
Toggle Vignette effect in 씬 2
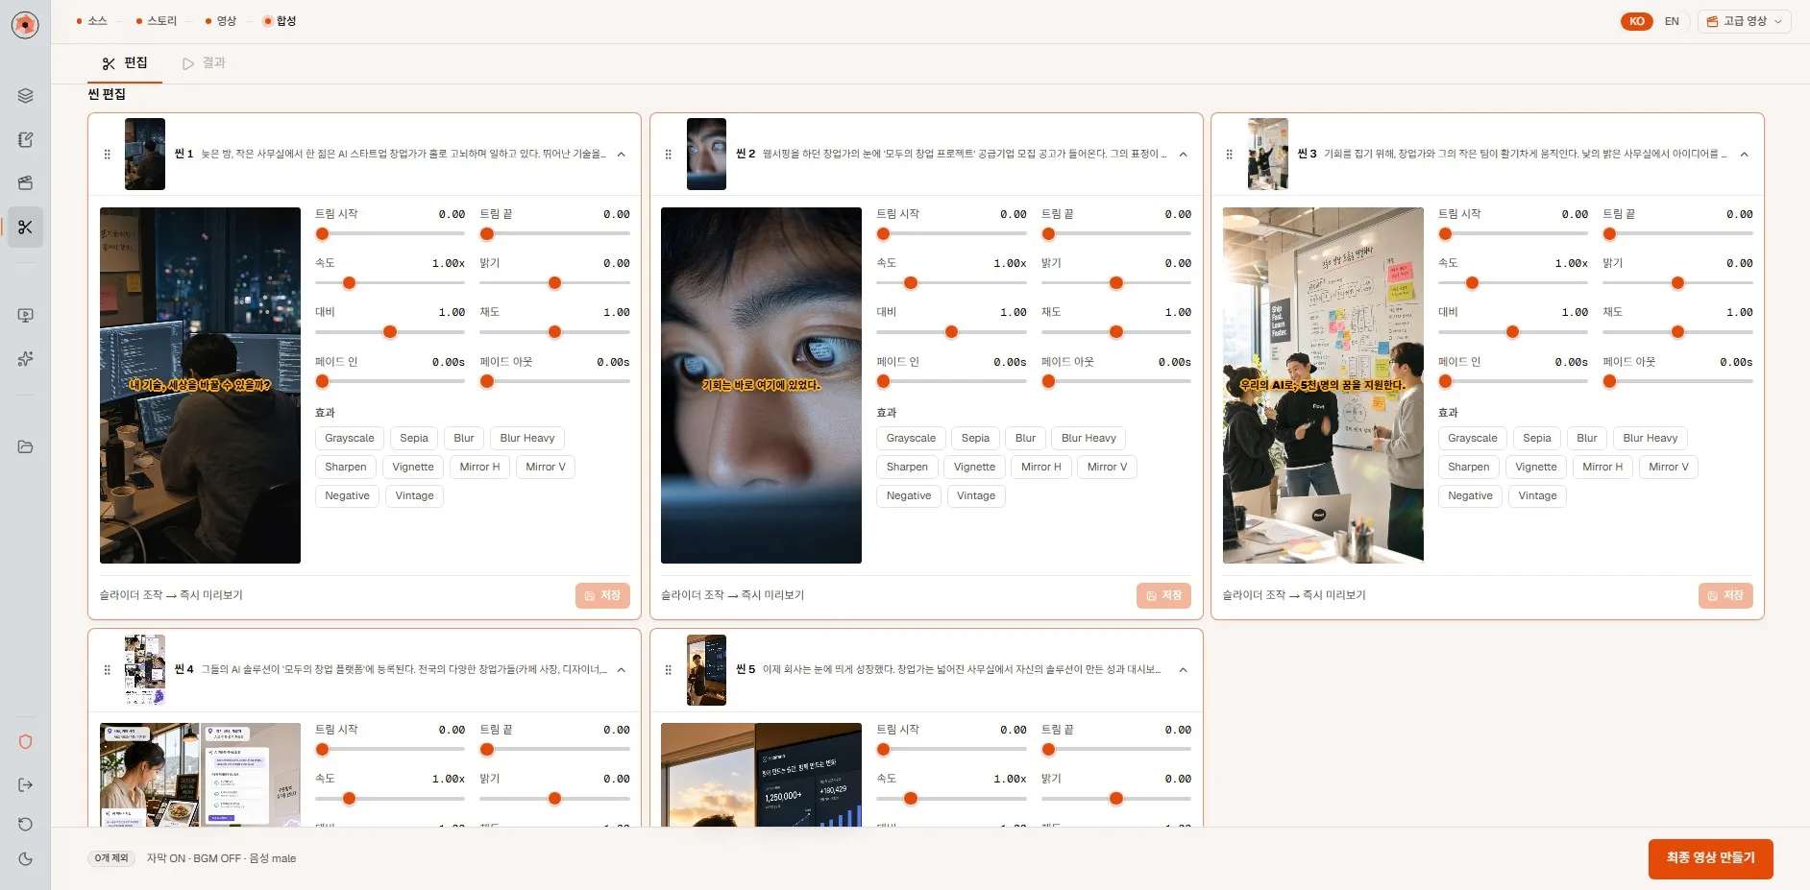974,468
